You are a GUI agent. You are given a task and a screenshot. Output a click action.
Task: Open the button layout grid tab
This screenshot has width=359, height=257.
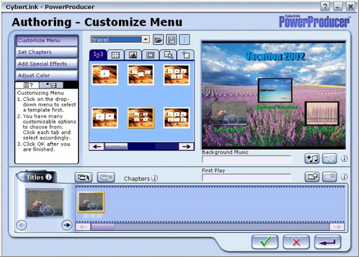click(115, 55)
